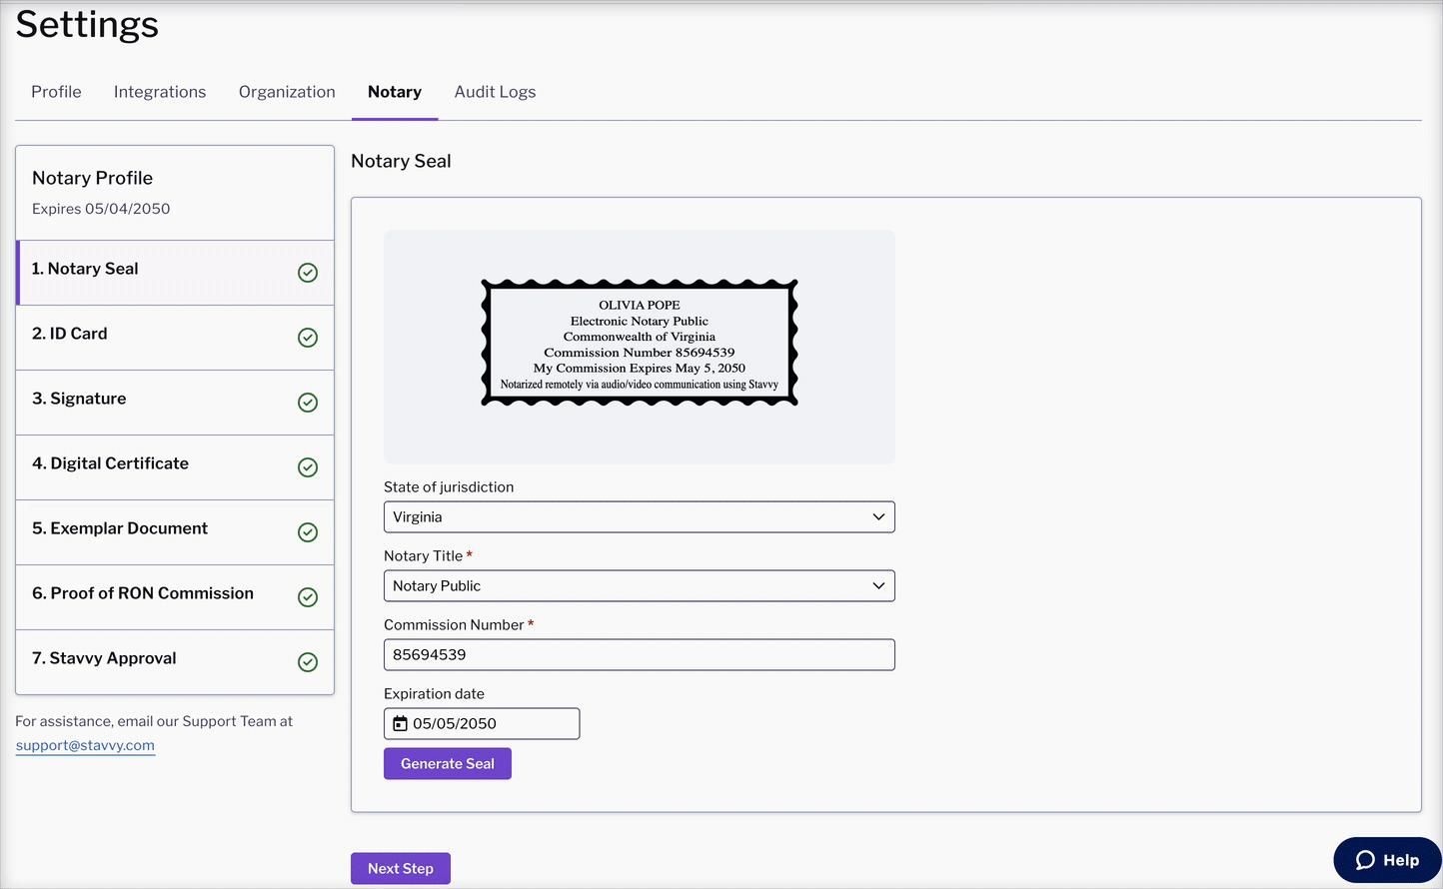
Task: Click the State of jurisdiction chevron arrow
Action: point(878,516)
